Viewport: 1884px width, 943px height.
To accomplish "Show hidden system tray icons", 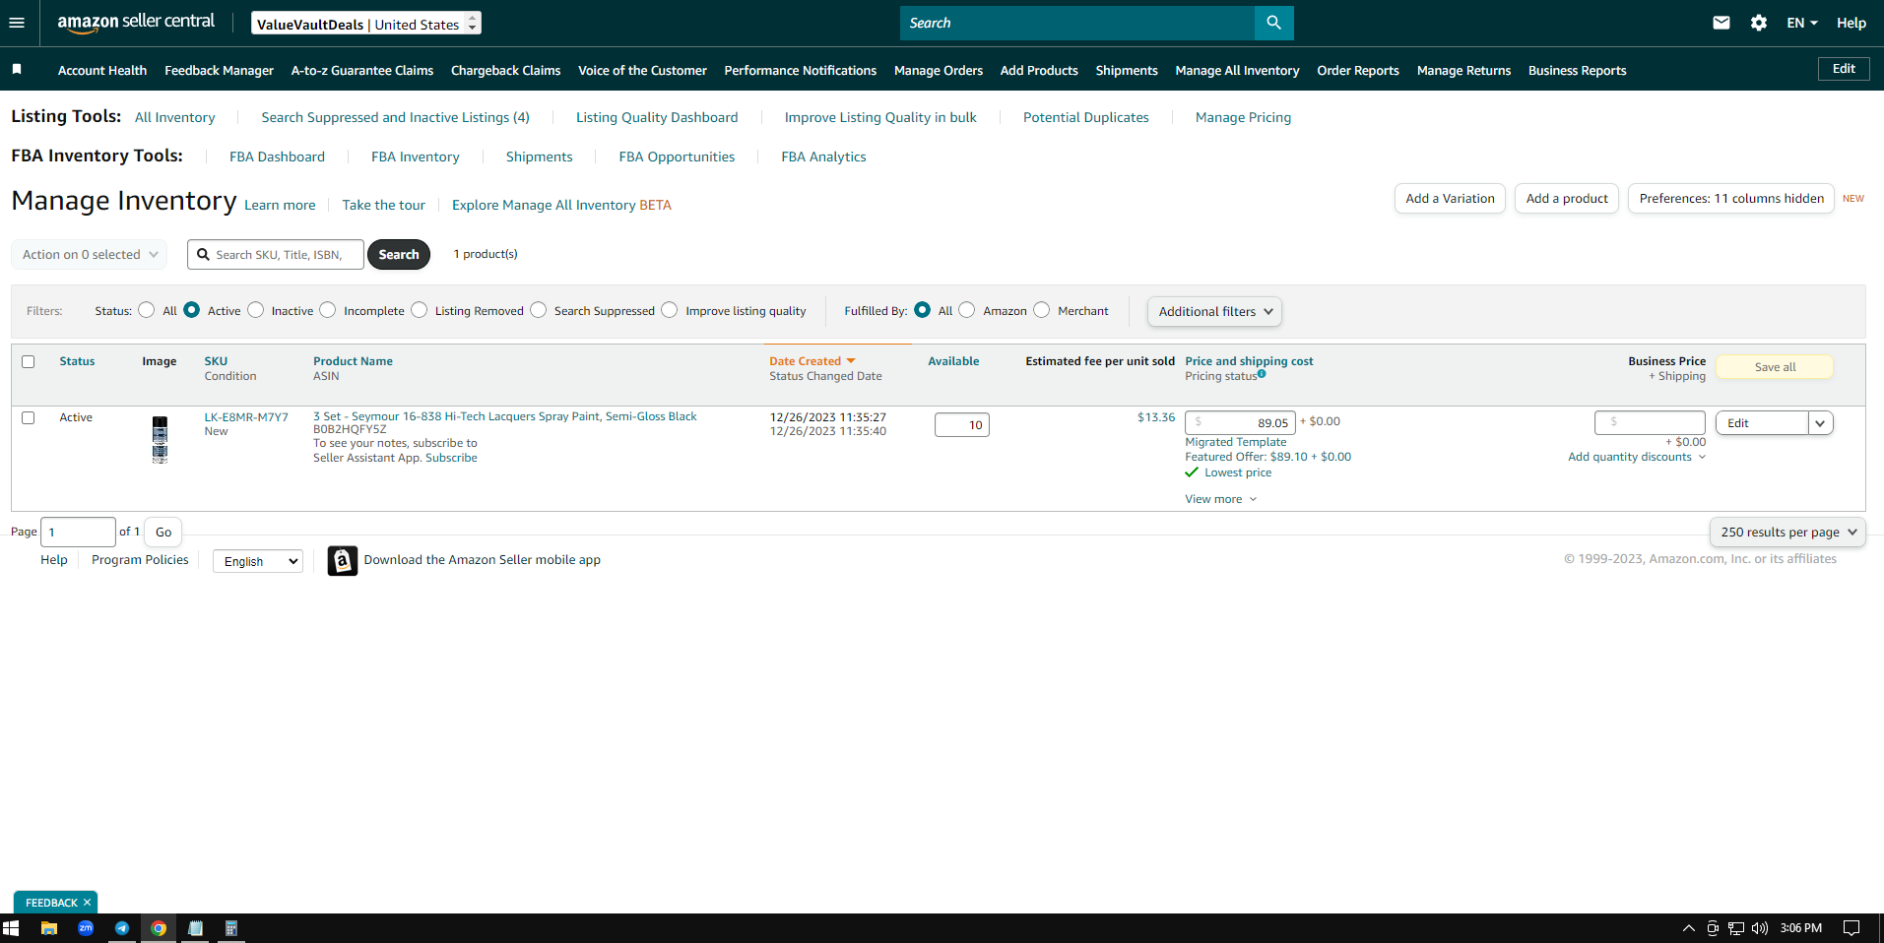I will point(1689,928).
